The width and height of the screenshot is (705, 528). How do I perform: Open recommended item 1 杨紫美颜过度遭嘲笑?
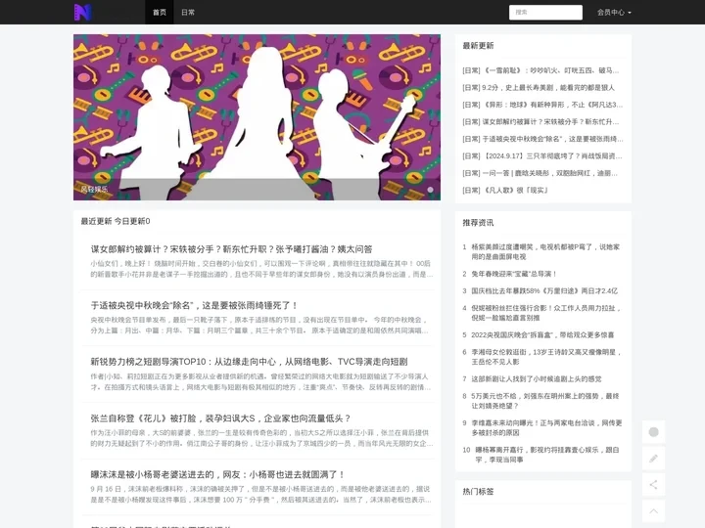tap(545, 252)
